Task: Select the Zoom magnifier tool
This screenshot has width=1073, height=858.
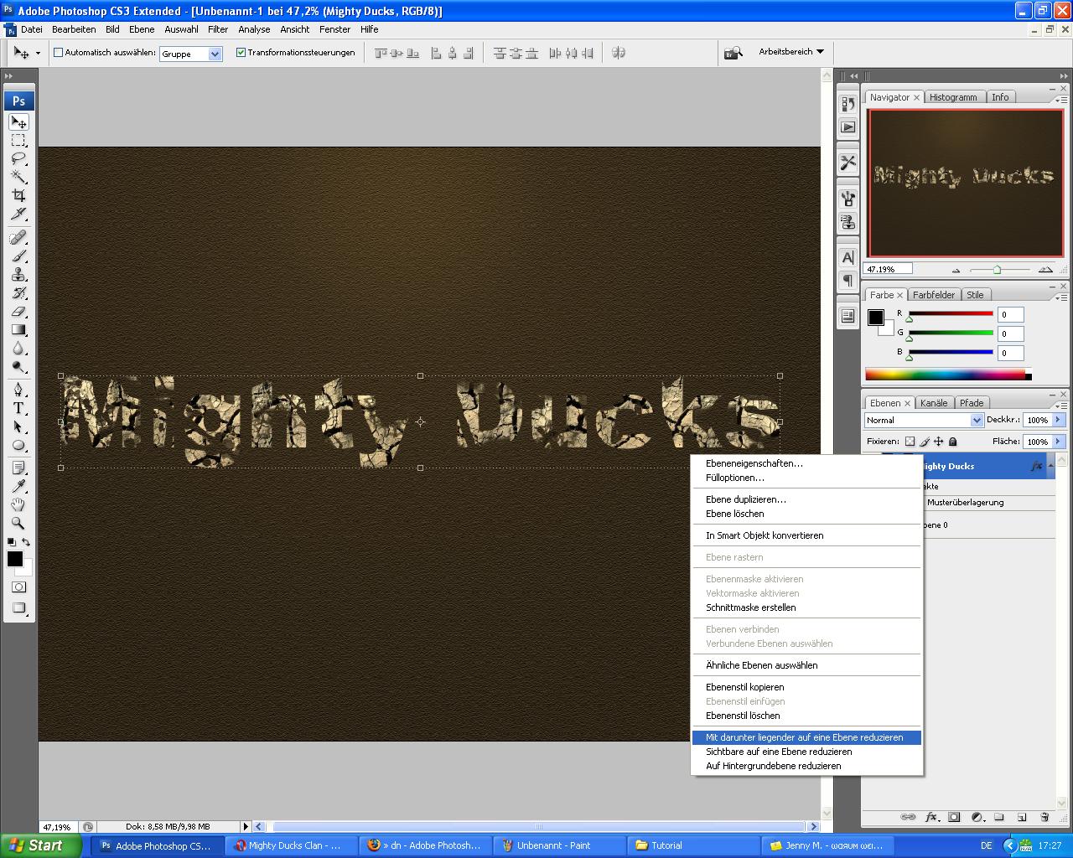Action: (18, 523)
